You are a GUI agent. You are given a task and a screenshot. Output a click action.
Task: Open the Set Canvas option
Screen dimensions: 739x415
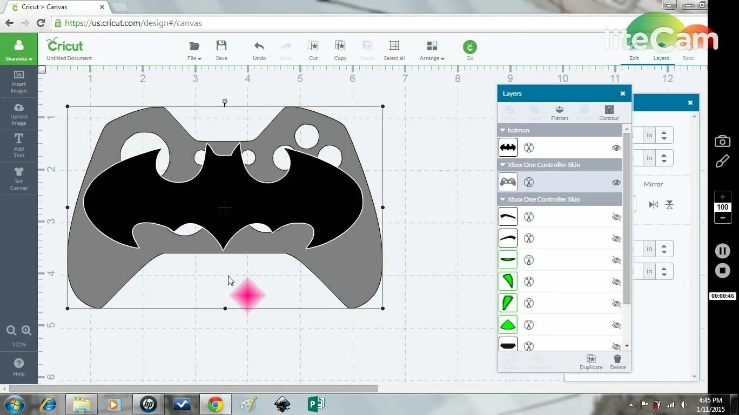tap(19, 178)
